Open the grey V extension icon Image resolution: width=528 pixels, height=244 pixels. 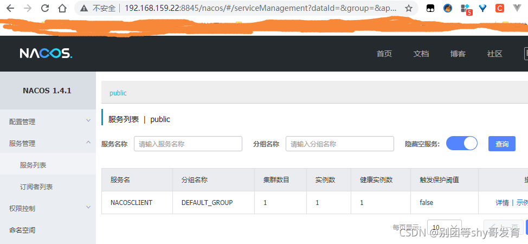coord(517,8)
